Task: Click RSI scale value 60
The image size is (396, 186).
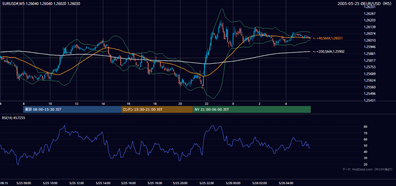Action: pyautogui.click(x=365, y=139)
